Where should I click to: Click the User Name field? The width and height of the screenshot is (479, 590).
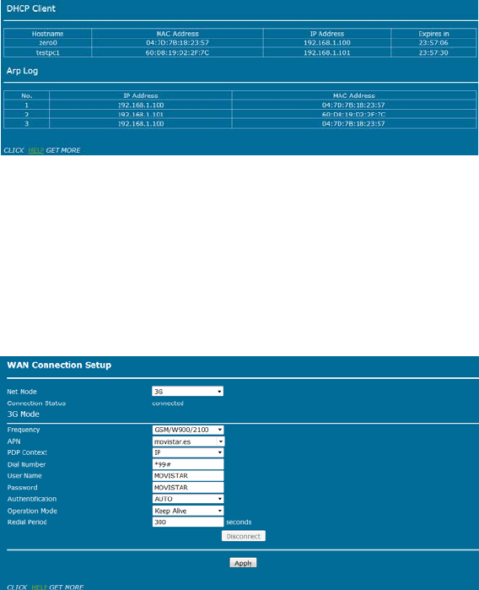point(188,475)
